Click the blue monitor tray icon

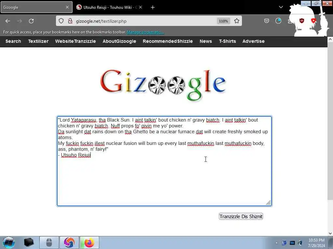click(292, 243)
